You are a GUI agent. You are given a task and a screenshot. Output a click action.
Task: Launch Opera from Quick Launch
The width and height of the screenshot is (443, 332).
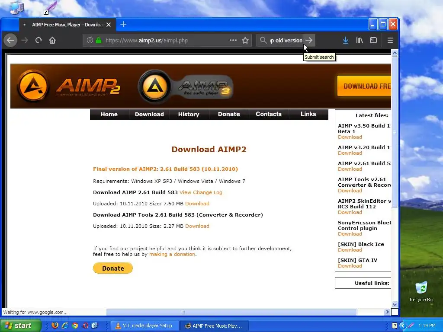click(x=85, y=326)
